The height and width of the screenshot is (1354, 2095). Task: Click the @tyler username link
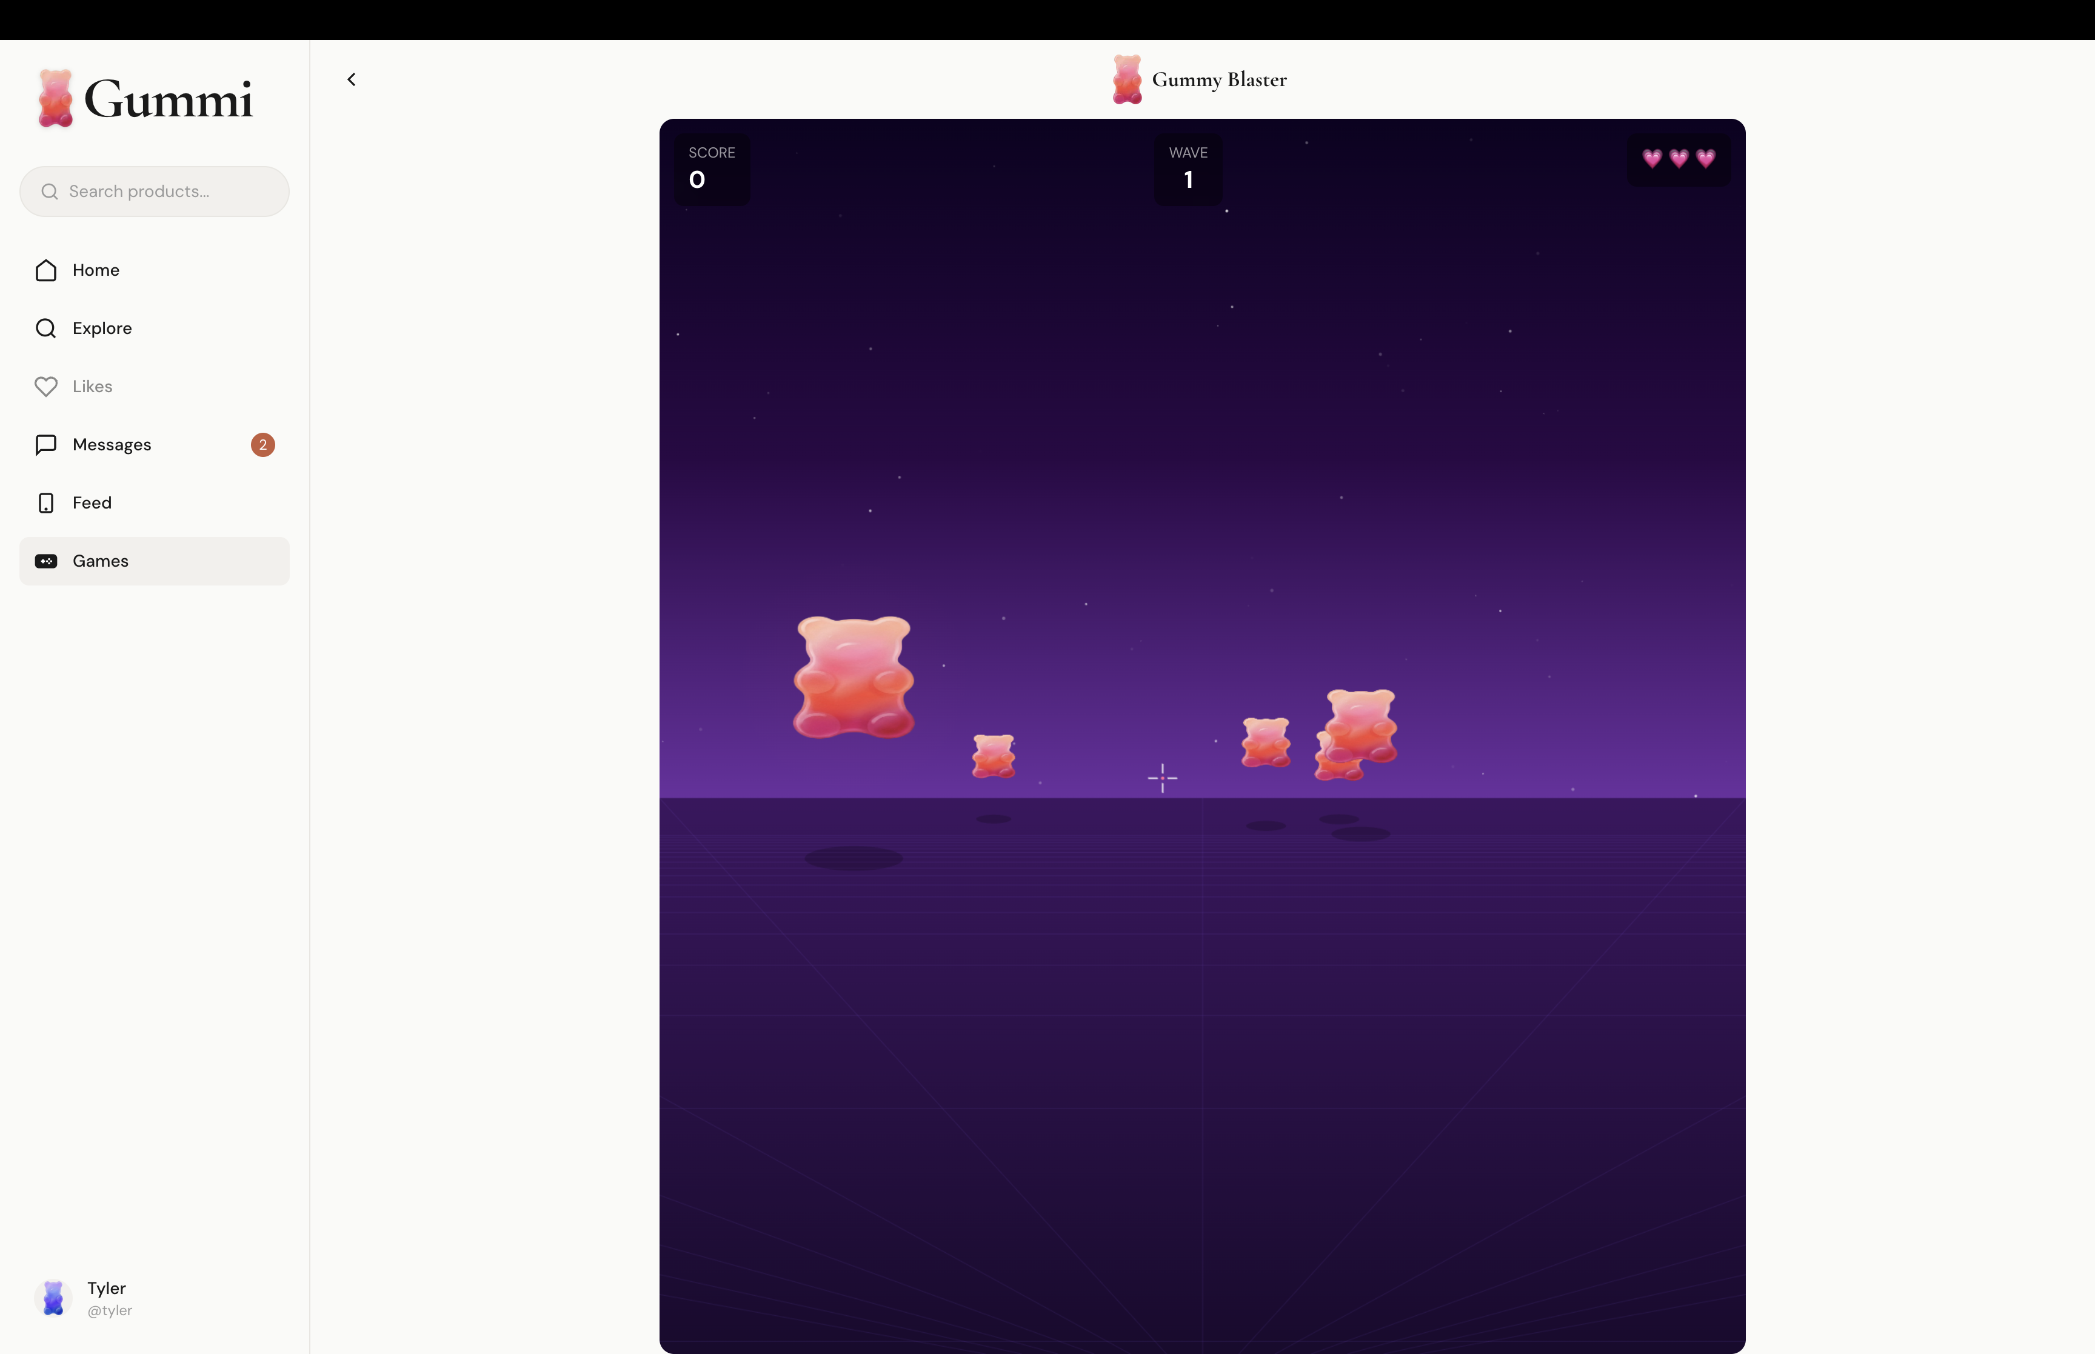(x=110, y=1310)
